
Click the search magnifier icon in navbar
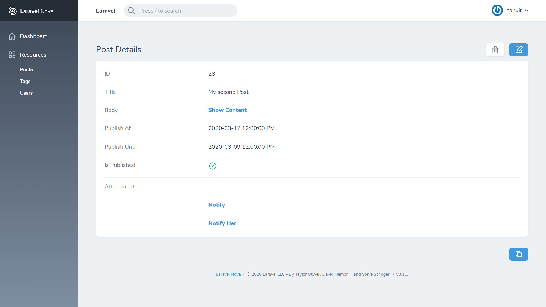coord(131,11)
